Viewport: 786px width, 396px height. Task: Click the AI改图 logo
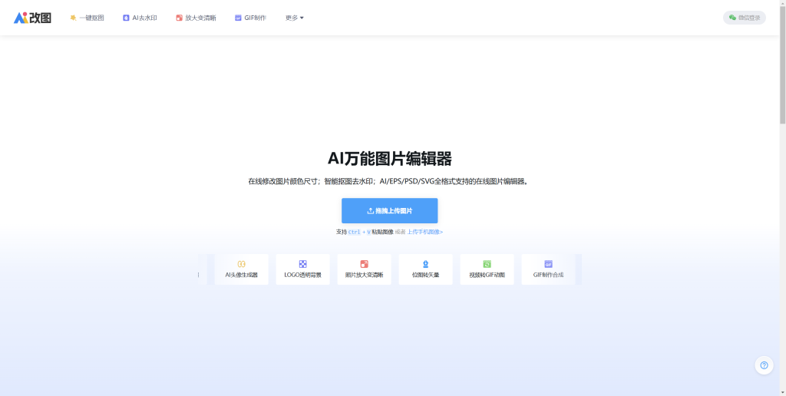pos(32,18)
